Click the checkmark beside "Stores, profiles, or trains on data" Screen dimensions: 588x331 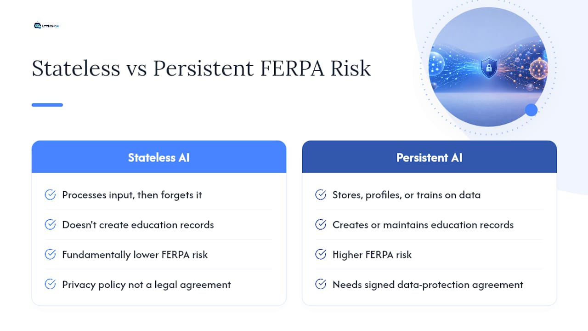(x=321, y=195)
